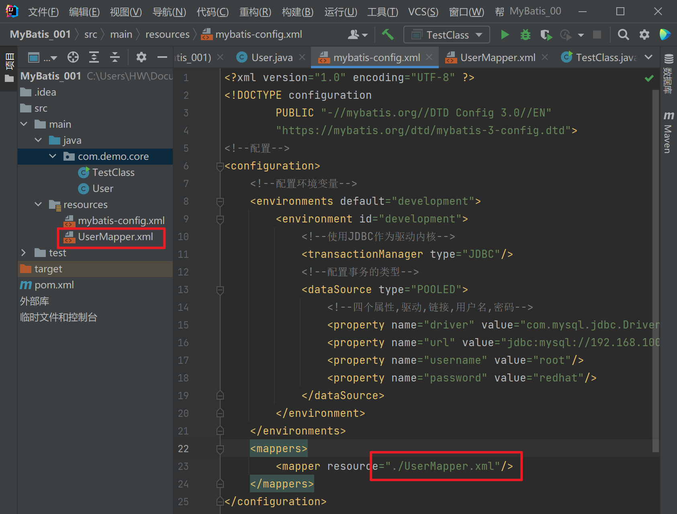The width and height of the screenshot is (677, 514).
Task: Open IDE settings gear in toolbar
Action: [x=644, y=35]
